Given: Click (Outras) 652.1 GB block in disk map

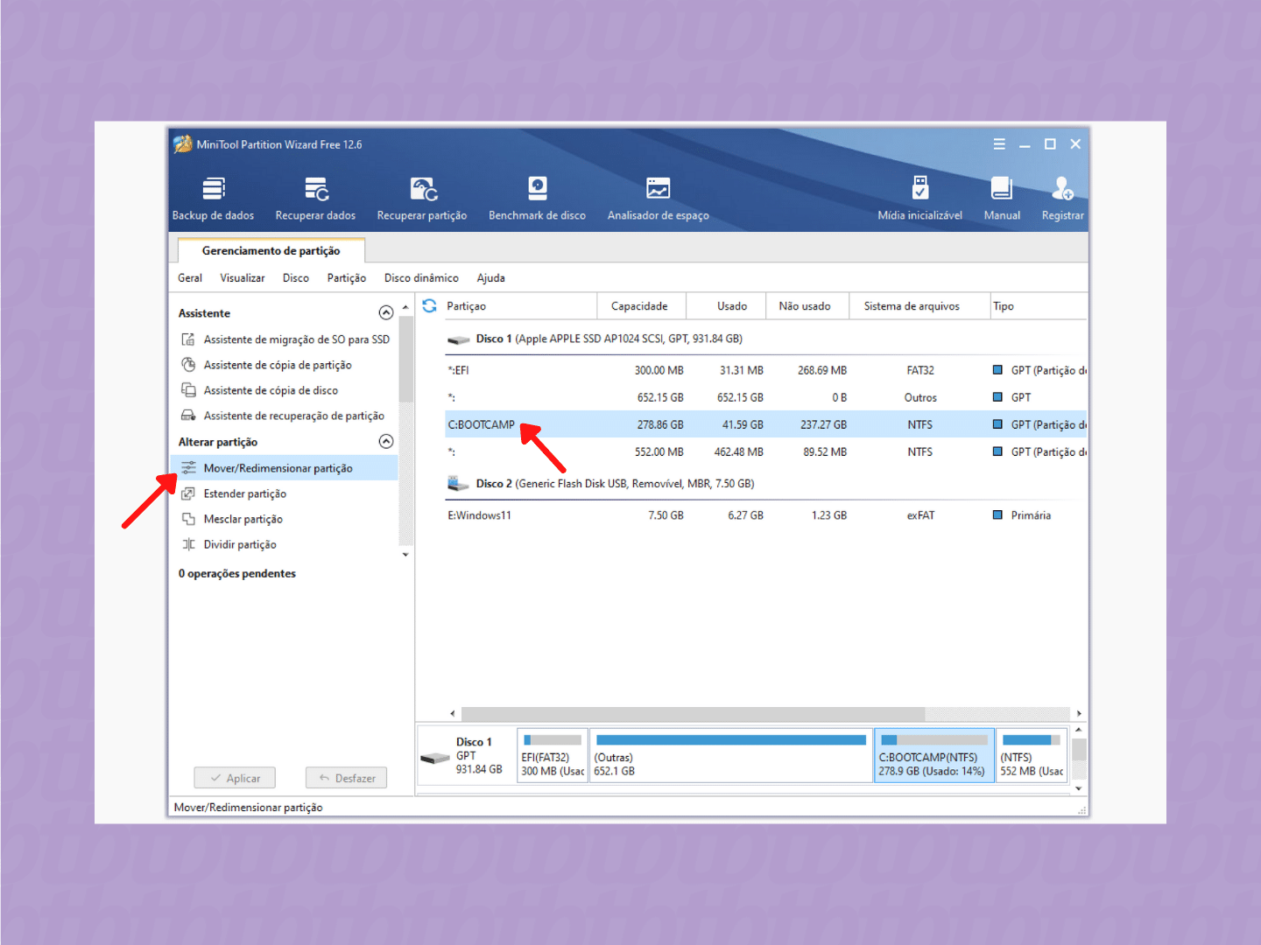Looking at the screenshot, I should [731, 755].
